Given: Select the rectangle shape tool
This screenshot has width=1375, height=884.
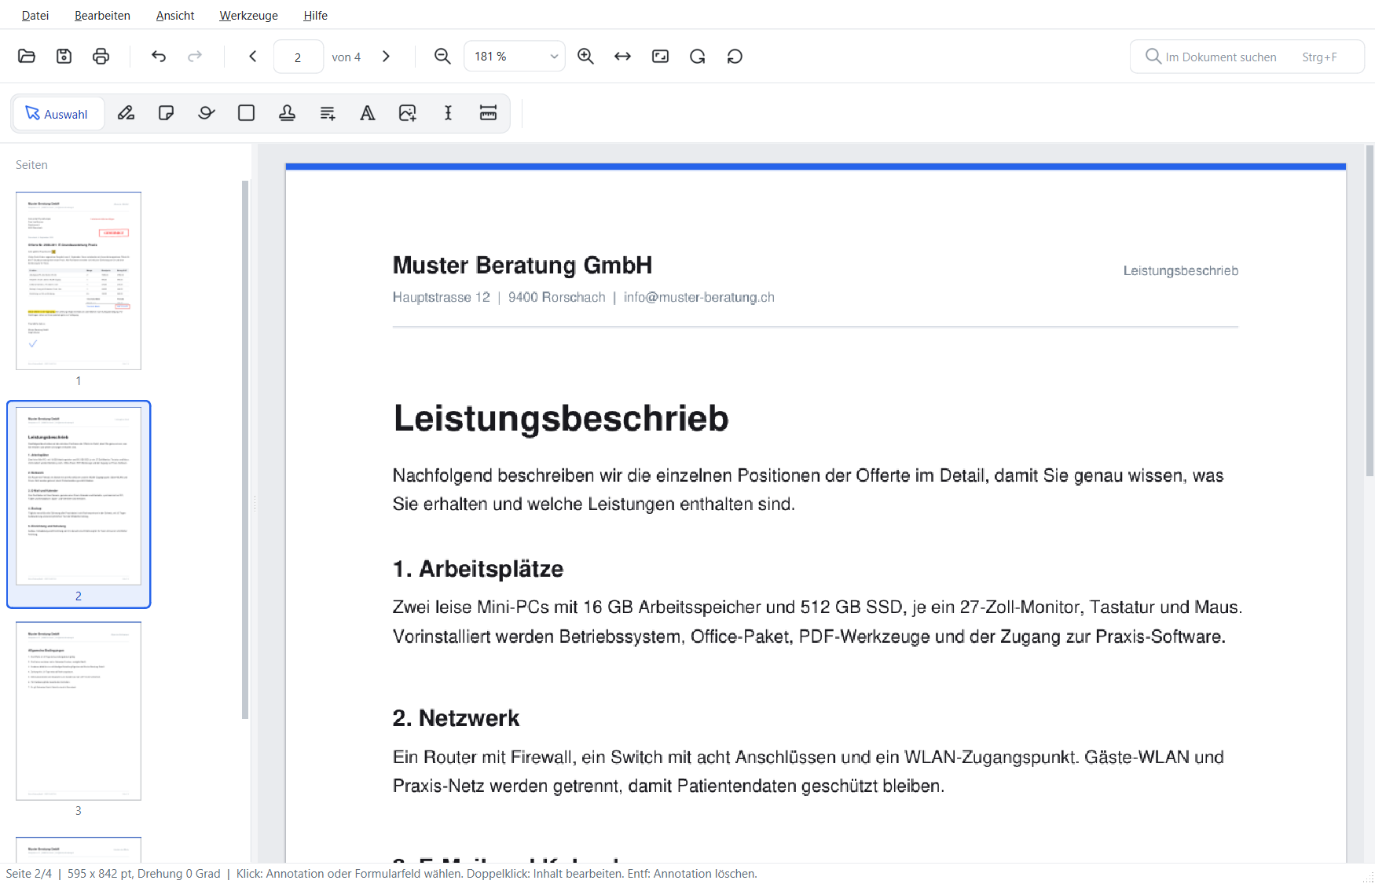Looking at the screenshot, I should click(246, 113).
